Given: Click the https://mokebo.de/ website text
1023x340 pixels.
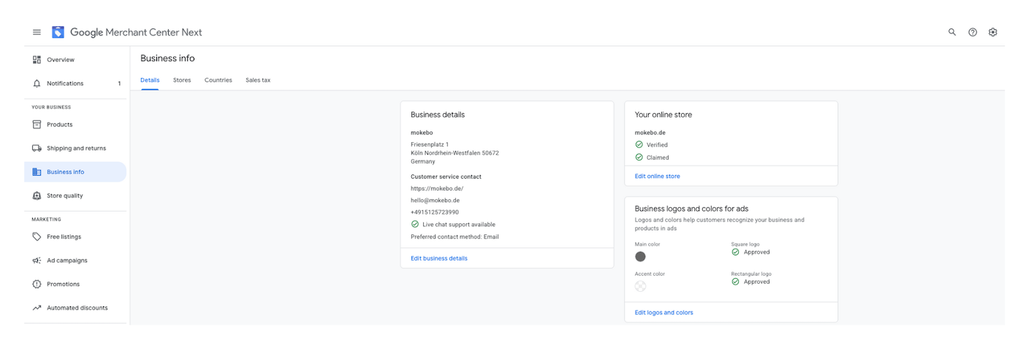Looking at the screenshot, I should [x=437, y=188].
